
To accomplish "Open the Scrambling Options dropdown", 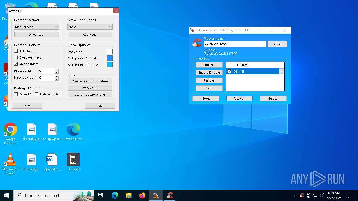I will (x=90, y=27).
